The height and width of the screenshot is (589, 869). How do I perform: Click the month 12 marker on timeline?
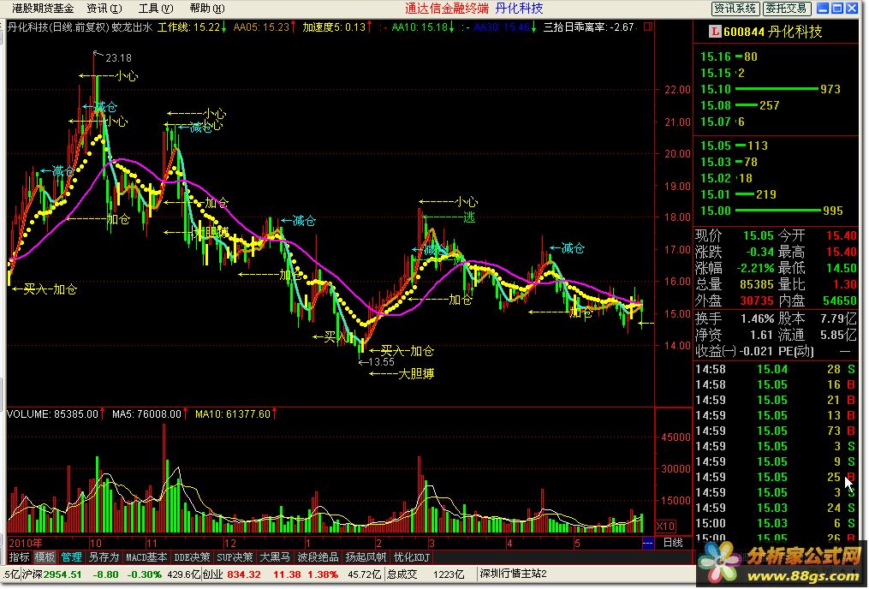point(229,544)
